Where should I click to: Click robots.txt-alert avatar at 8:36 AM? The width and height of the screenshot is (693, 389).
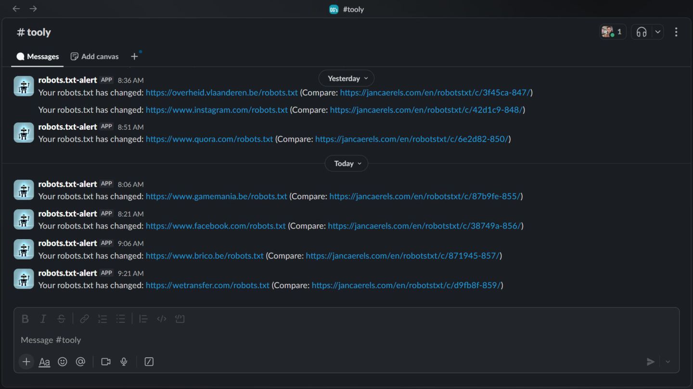coord(24,86)
